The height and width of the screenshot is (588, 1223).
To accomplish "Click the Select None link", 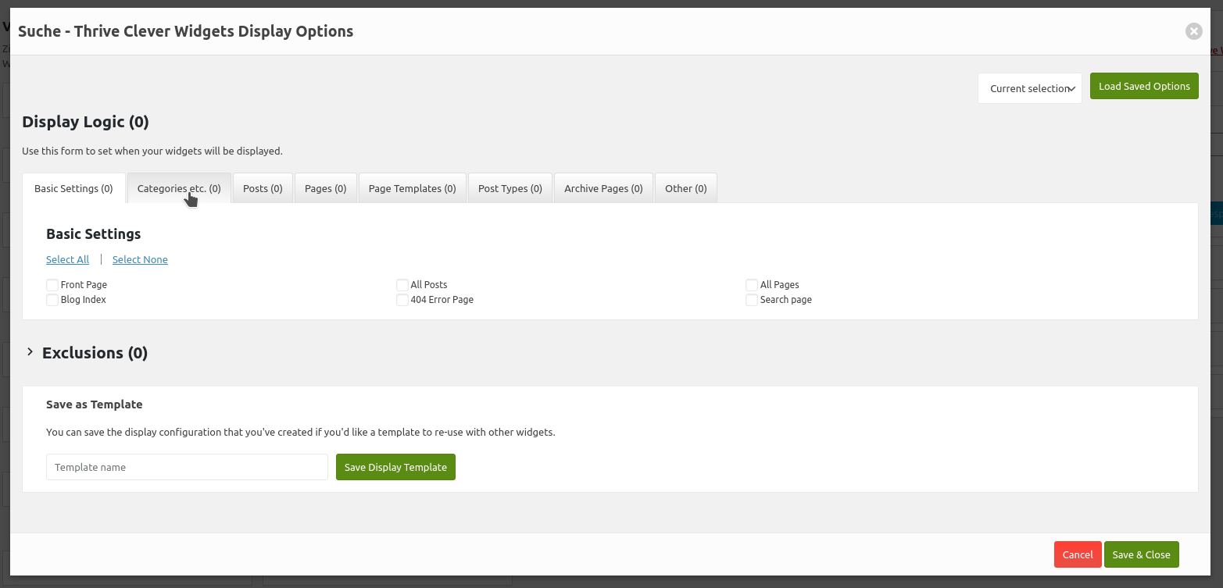I will 140,259.
